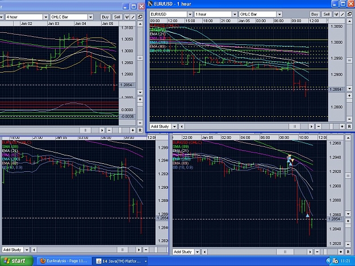This screenshot has width=355, height=266.
Task: Click Sell in 4 hour chart
Action: pos(117,17)
